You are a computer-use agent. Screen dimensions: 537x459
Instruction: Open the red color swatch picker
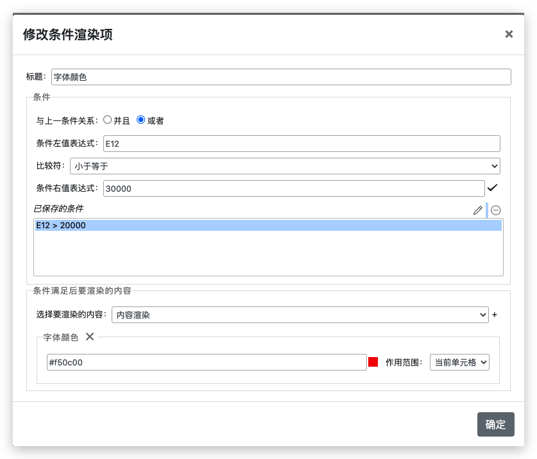[373, 362]
